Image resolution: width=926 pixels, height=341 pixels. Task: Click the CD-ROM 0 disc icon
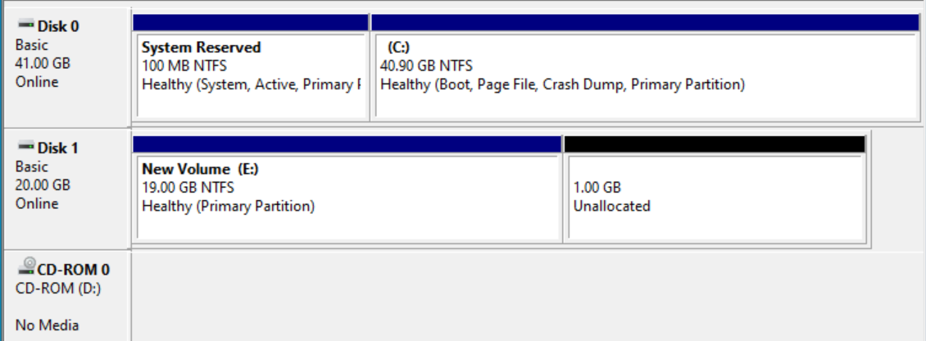26,267
